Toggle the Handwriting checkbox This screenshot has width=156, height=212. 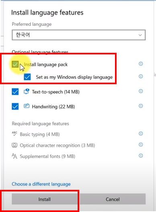[x=15, y=106]
